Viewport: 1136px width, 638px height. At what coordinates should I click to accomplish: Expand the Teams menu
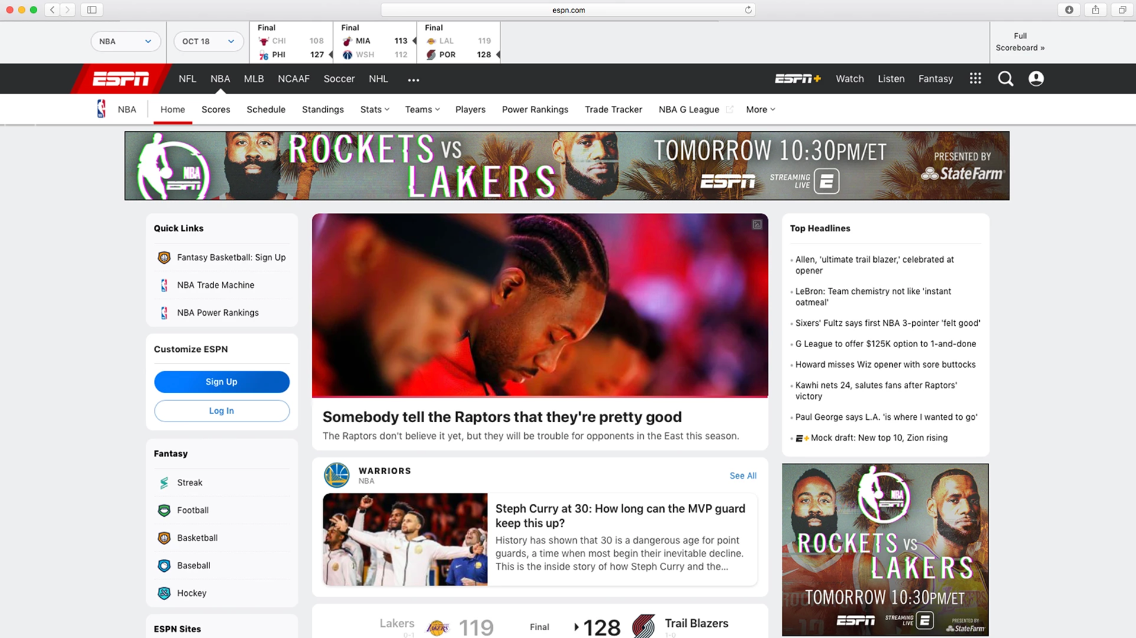(x=422, y=109)
